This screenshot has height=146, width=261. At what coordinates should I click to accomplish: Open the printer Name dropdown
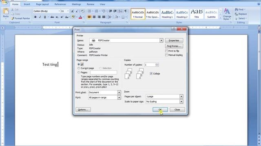click(x=161, y=41)
